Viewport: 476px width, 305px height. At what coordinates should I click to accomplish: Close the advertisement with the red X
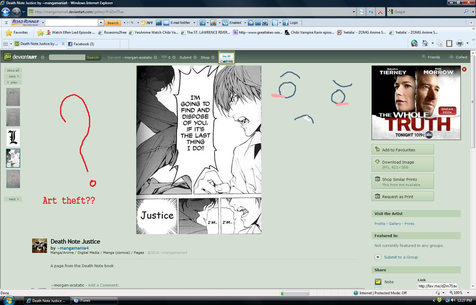[464, 69]
